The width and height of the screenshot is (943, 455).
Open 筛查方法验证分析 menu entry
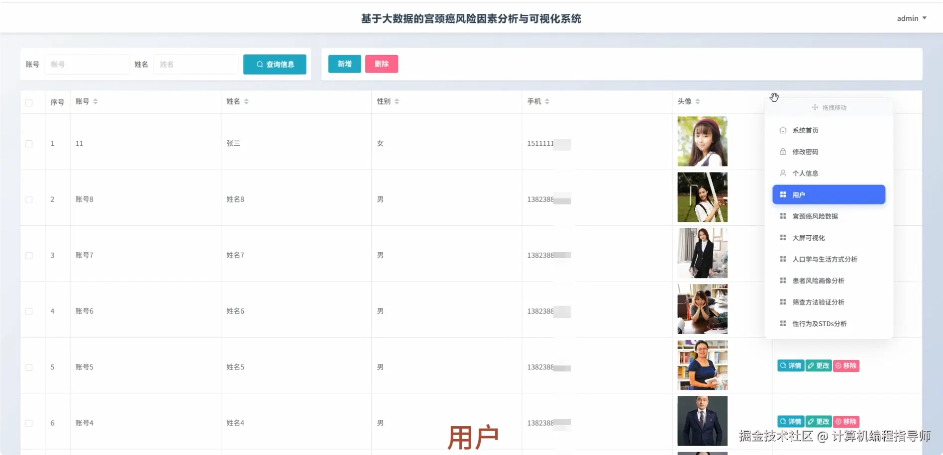coord(829,301)
